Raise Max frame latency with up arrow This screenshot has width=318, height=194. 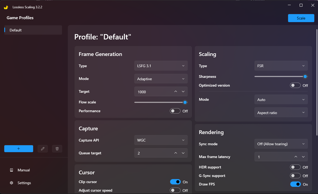click(296, 157)
